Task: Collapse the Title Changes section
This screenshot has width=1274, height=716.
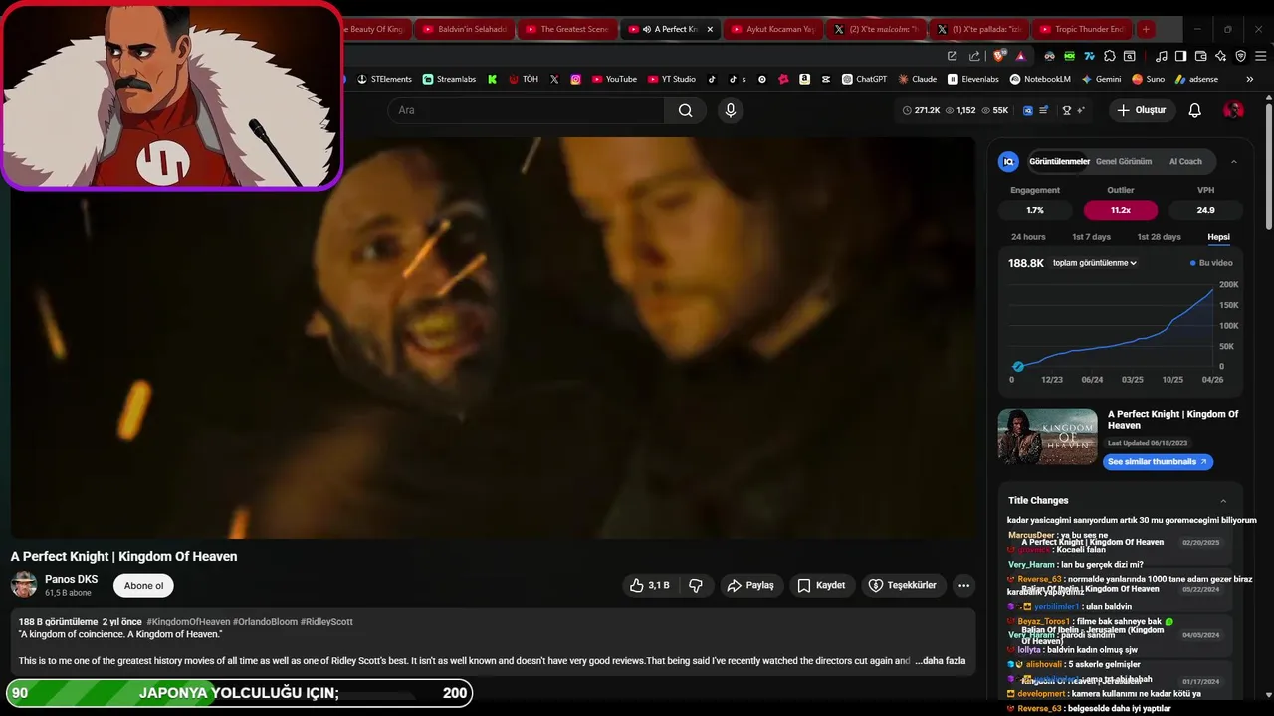Action: (1223, 501)
